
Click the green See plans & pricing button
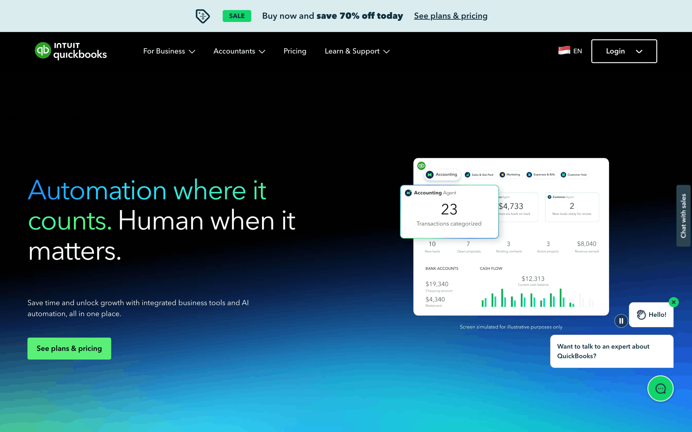(x=69, y=348)
